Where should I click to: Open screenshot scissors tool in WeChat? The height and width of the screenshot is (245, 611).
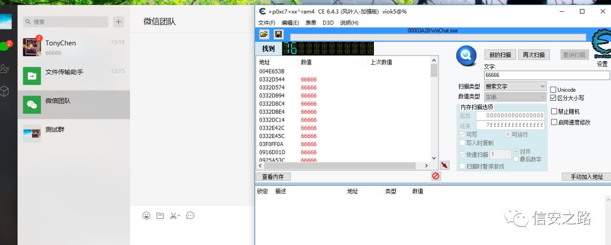click(175, 216)
